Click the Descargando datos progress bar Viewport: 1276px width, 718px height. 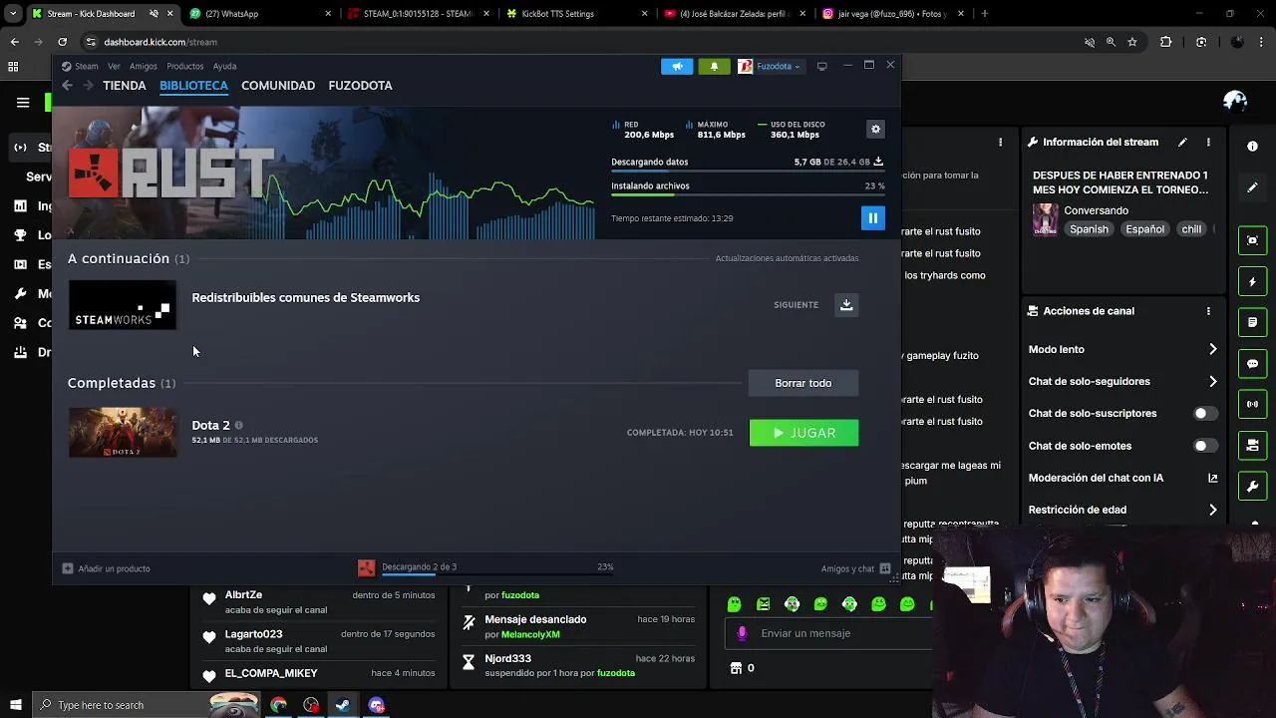(x=748, y=172)
